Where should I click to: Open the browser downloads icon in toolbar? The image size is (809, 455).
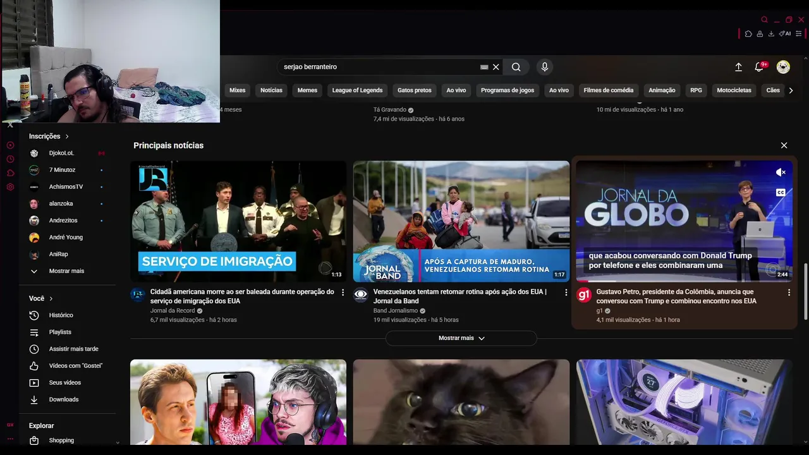(771, 34)
